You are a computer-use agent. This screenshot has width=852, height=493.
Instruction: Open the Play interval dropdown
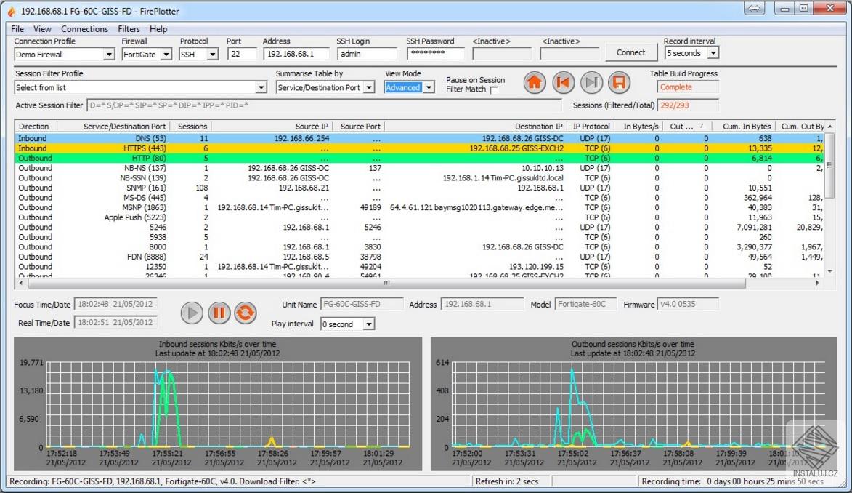368,324
